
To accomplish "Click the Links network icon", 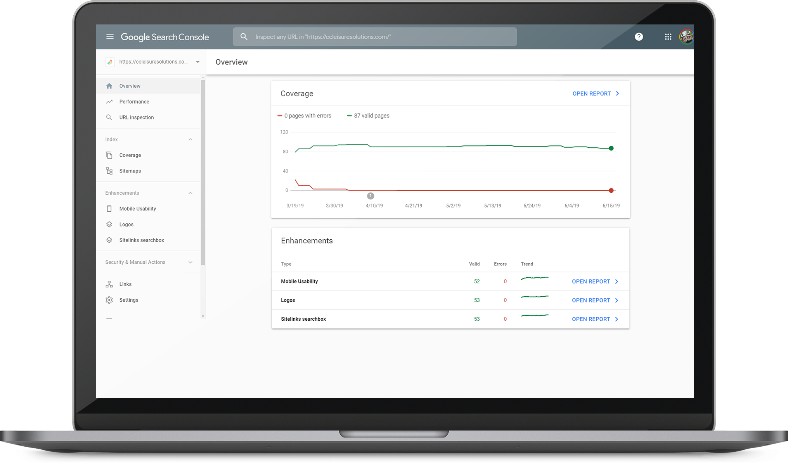I will point(109,284).
